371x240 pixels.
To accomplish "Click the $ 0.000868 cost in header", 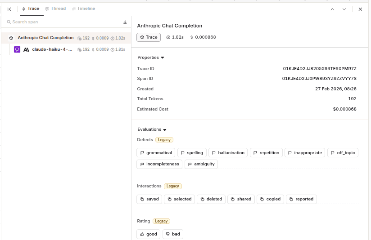I will click(x=203, y=37).
